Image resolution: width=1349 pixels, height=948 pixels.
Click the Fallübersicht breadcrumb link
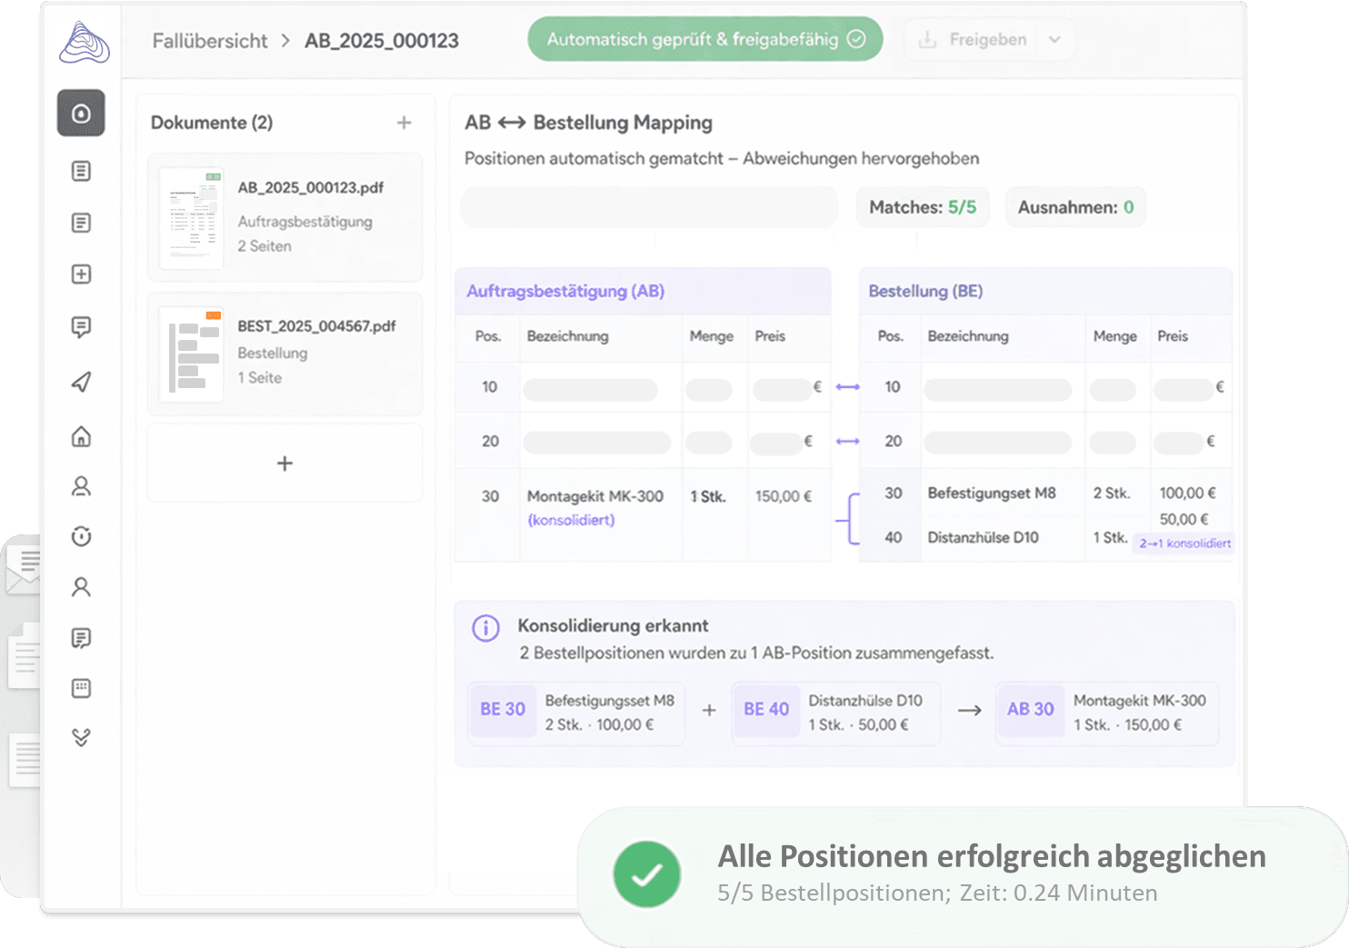click(x=210, y=41)
